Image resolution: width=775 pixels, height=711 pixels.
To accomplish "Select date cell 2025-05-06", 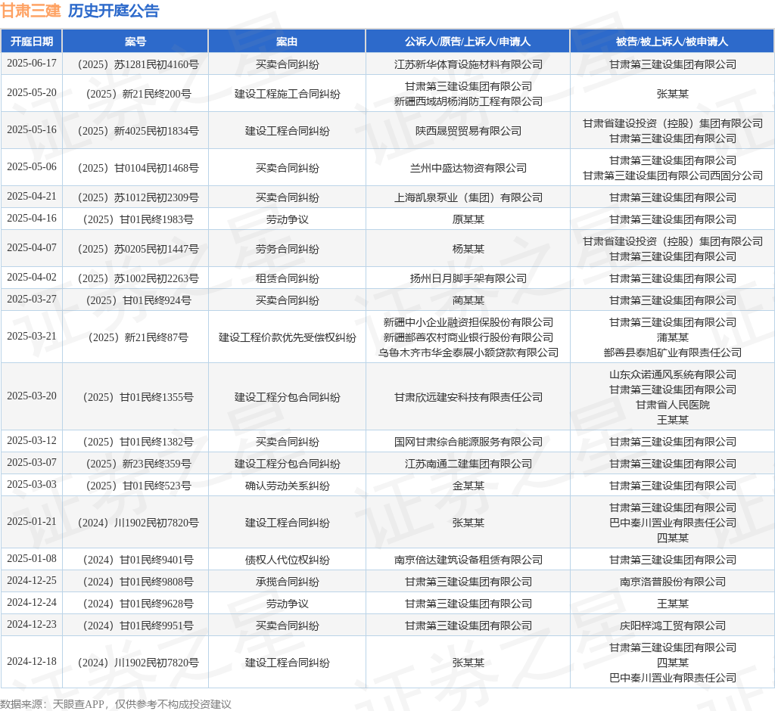I will (x=32, y=167).
